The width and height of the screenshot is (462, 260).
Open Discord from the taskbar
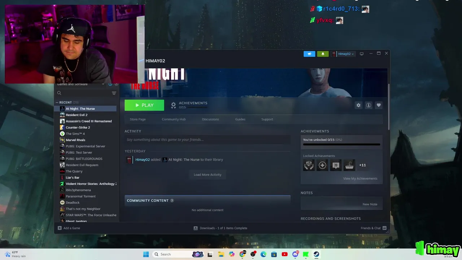pyautogui.click(x=295, y=254)
